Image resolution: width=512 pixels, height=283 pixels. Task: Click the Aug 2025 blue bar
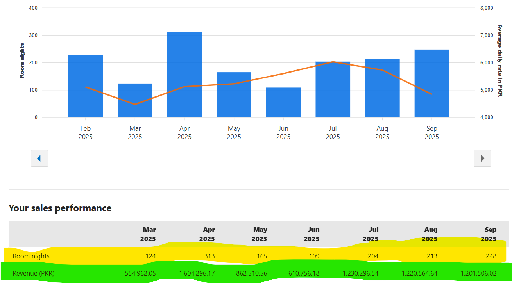pos(382,88)
